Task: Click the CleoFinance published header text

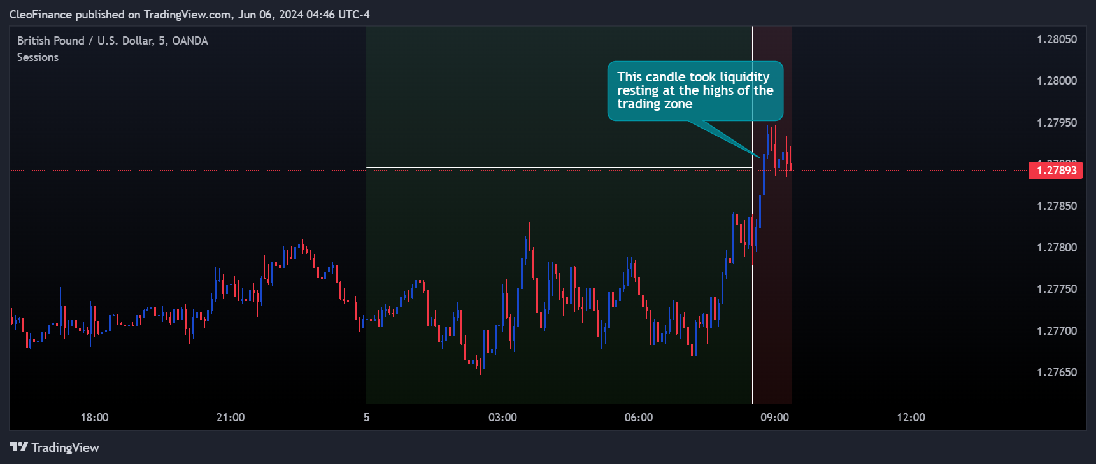Action: pyautogui.click(x=189, y=14)
